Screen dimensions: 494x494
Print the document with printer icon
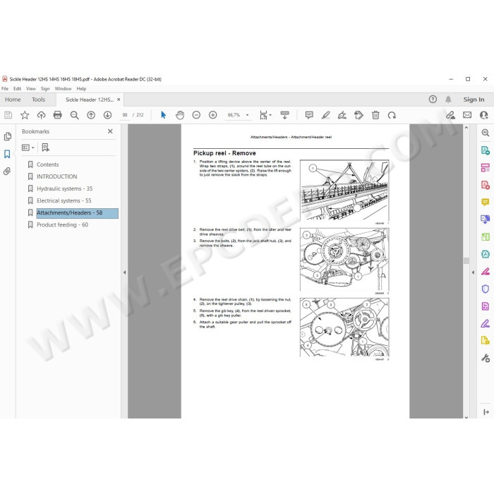[58, 115]
